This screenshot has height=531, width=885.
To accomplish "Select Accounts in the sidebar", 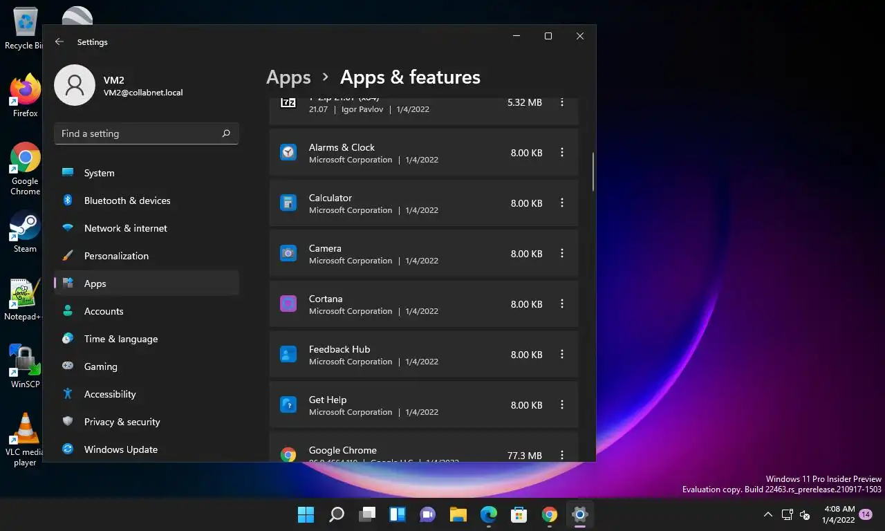I will tap(147, 311).
